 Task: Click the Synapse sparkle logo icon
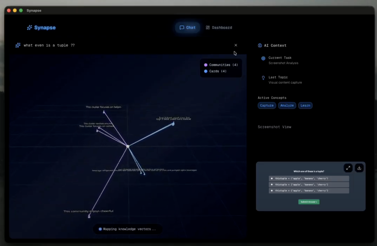click(x=29, y=27)
